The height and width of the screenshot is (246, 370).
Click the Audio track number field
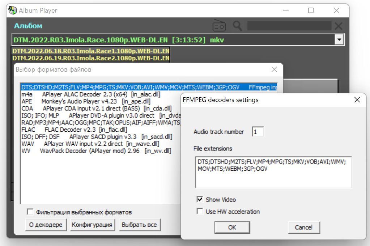pos(258,132)
